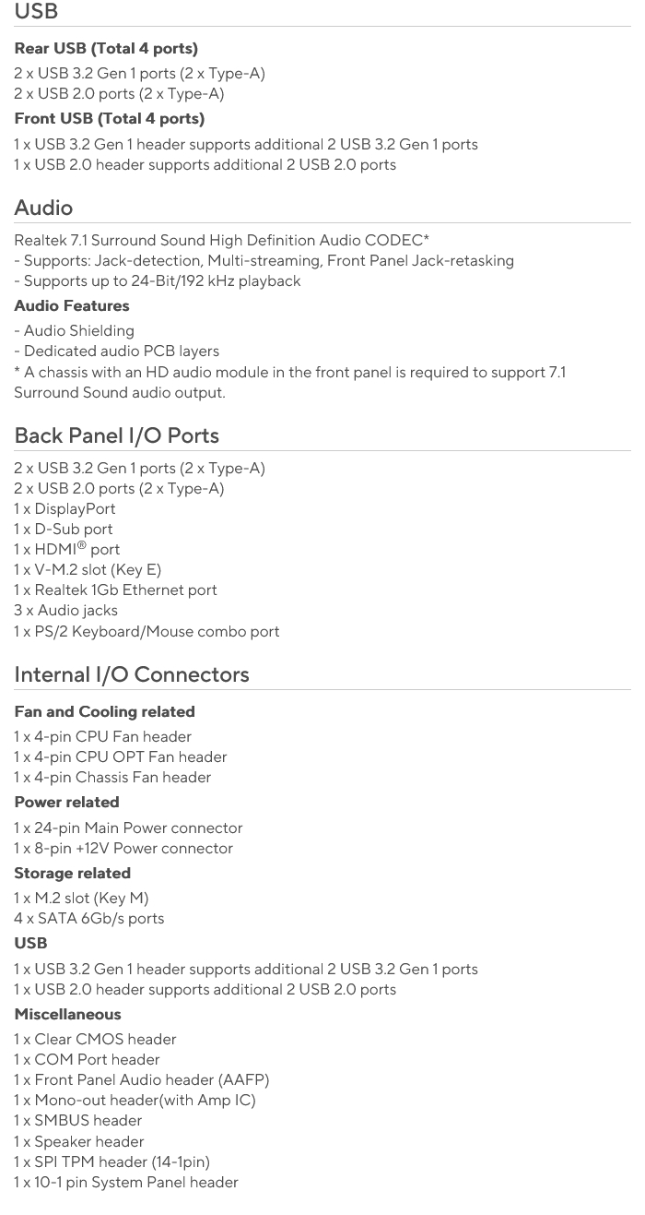
Task: Click the USB section heading
Action: click(36, 12)
